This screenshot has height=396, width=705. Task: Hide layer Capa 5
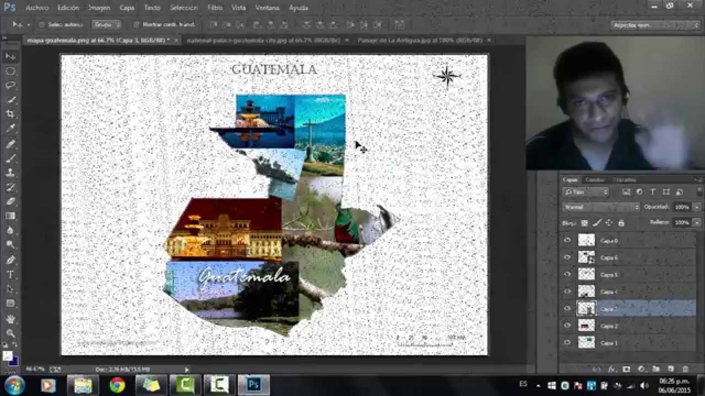pos(567,274)
